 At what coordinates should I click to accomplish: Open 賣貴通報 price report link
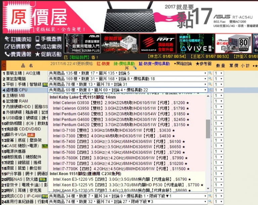(x=18, y=54)
